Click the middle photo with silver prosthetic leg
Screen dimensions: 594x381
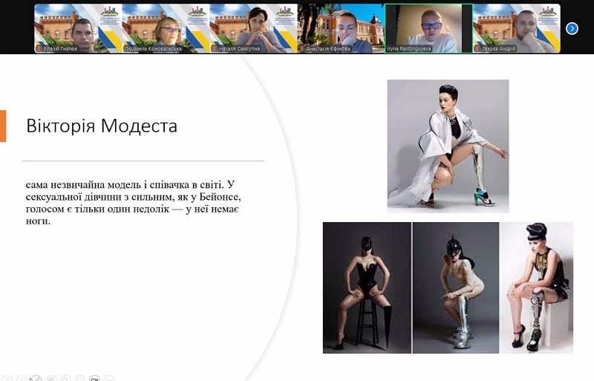pos(456,287)
